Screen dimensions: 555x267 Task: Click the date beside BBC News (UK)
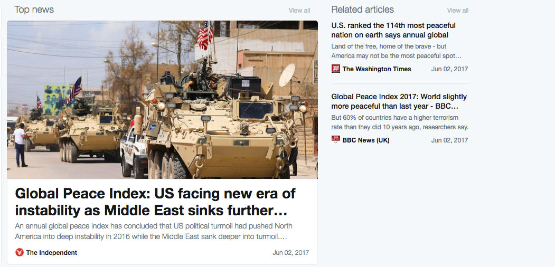point(449,140)
